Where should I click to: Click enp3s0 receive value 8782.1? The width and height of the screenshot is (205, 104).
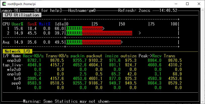click(34, 60)
